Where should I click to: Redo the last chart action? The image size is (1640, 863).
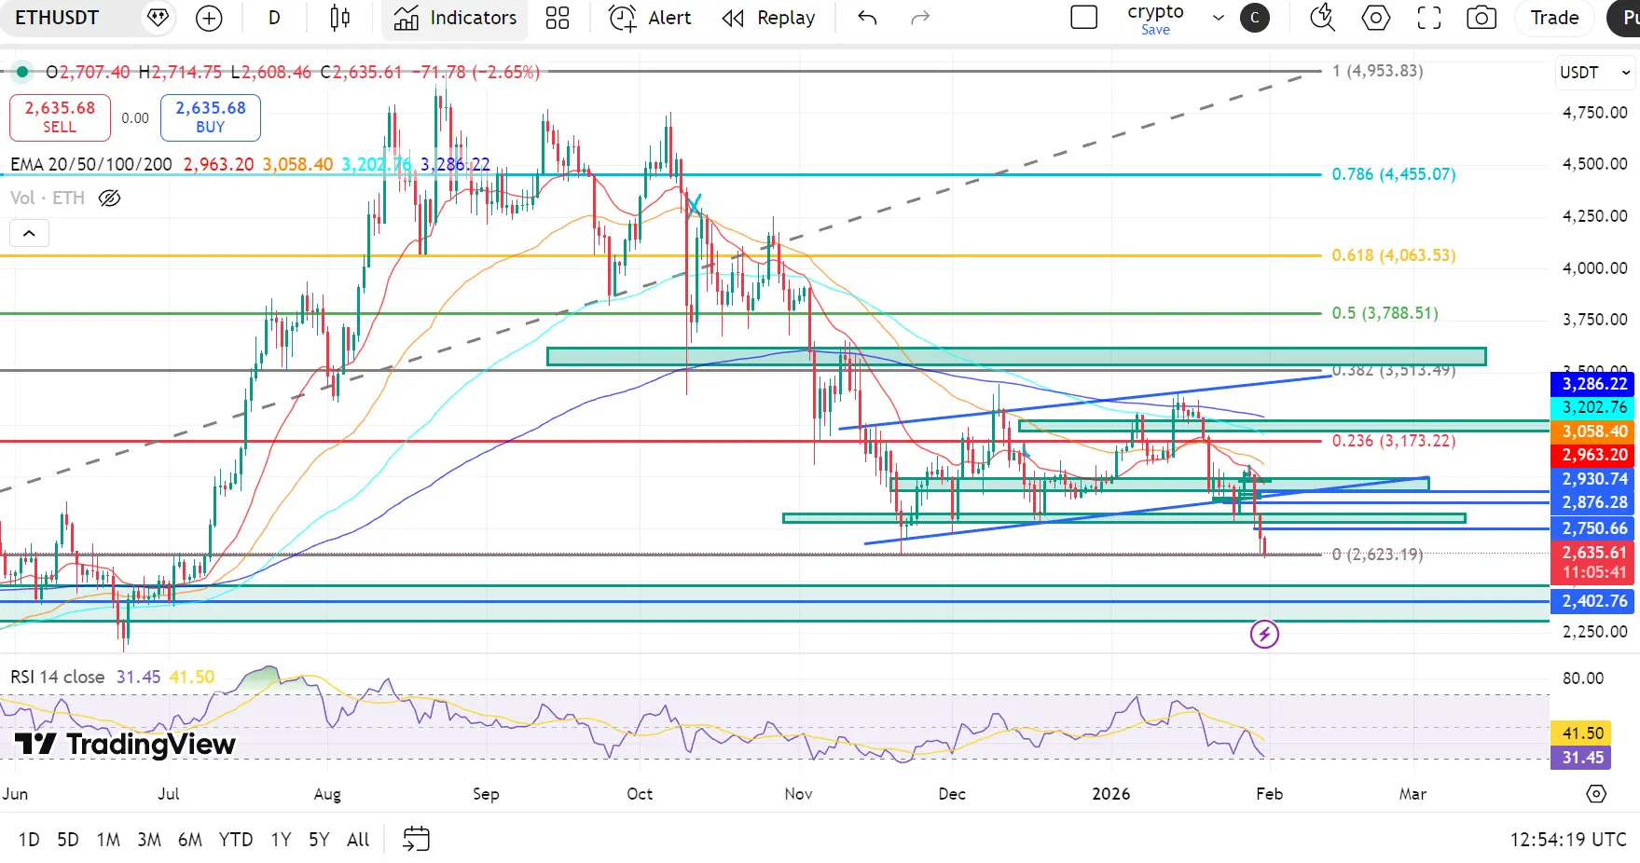pyautogui.click(x=920, y=18)
